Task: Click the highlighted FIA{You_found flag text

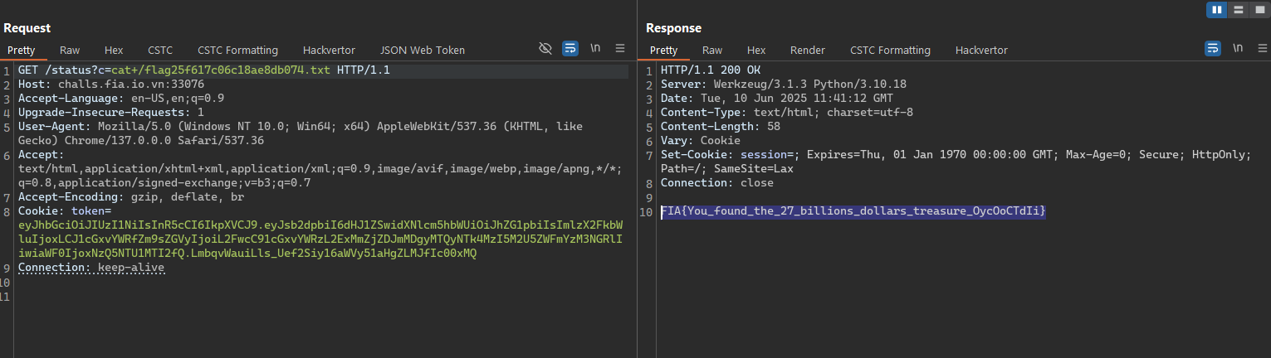Action: tap(853, 211)
